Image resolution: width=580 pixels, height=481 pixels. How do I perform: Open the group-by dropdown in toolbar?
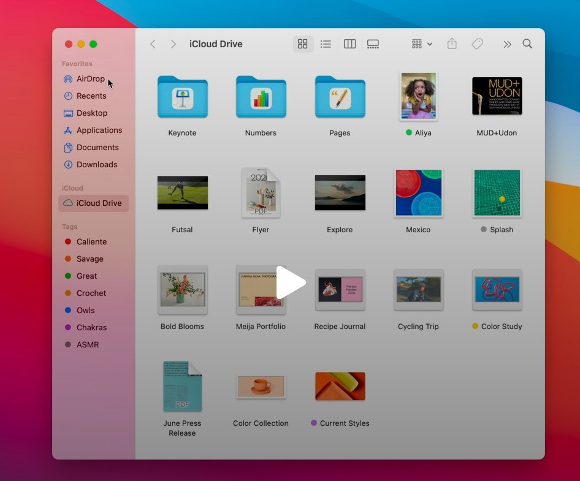pos(422,44)
